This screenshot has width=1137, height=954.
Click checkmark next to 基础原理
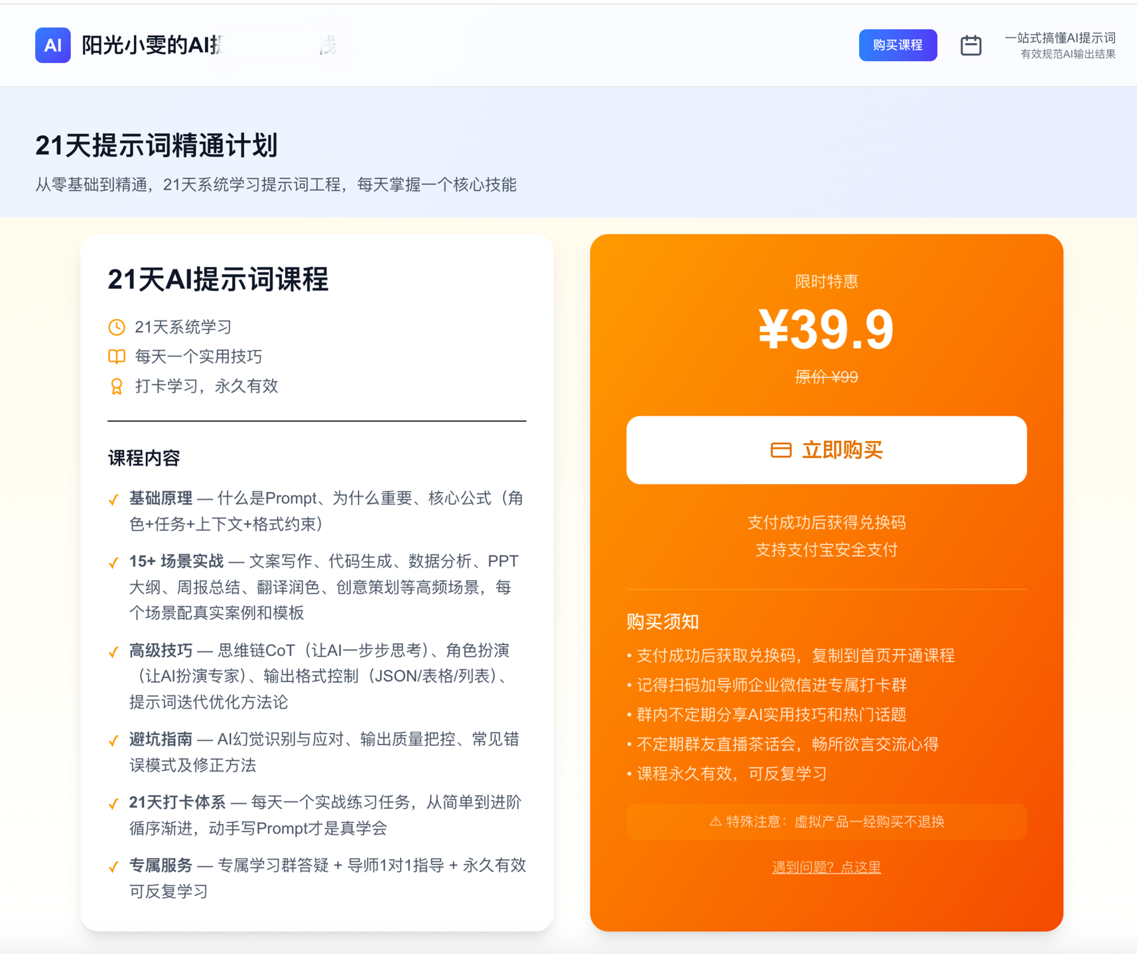[x=113, y=499]
